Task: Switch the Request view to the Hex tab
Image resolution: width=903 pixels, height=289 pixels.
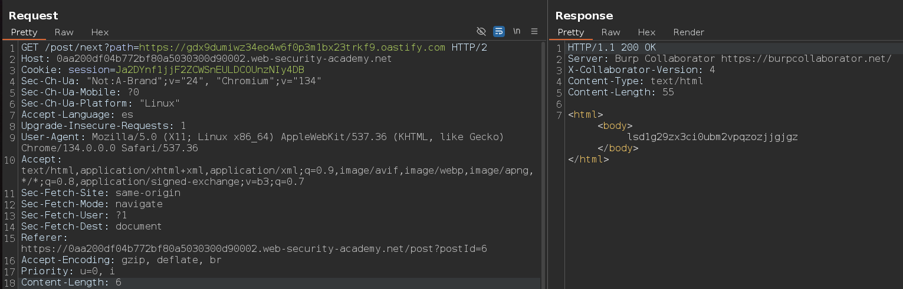Action: click(x=100, y=32)
